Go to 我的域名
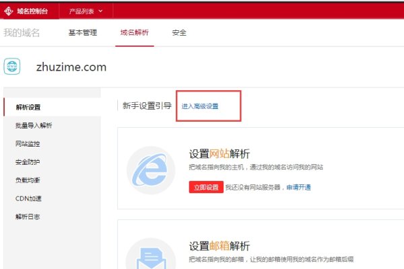This screenshot has height=269, width=404. [x=22, y=33]
